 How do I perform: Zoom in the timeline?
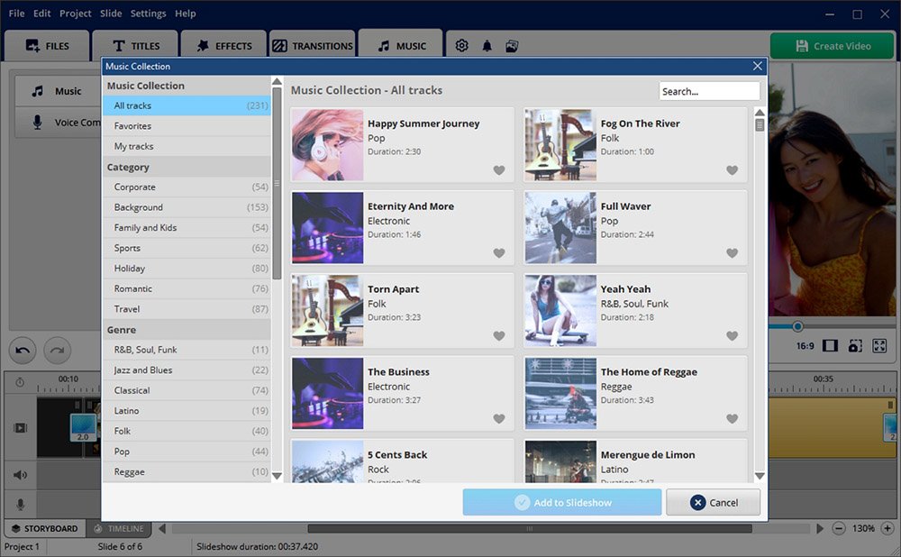(x=887, y=528)
